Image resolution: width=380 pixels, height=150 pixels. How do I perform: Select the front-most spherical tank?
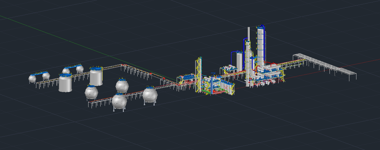[x=119, y=102]
